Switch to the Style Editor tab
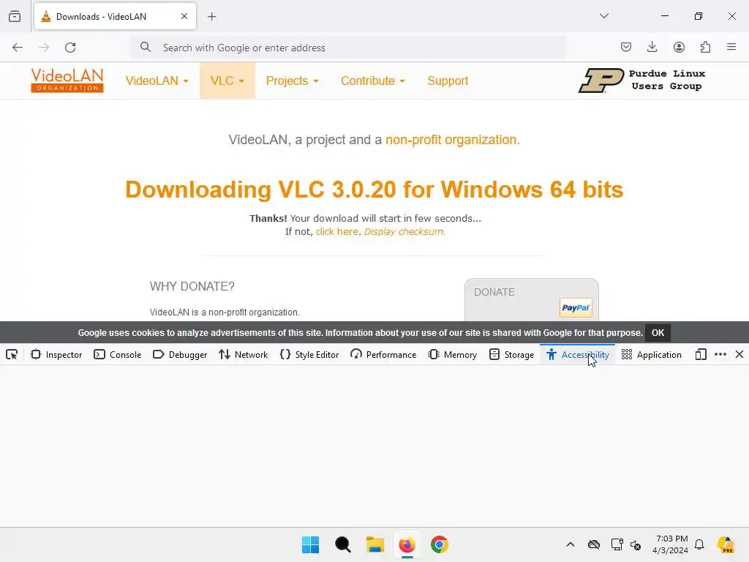Screen dimensions: 749x562 (x=309, y=355)
